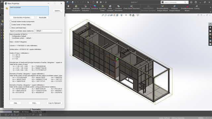Click the MMGS units in status bar
This screenshot has height=119, width=212.
point(201,118)
